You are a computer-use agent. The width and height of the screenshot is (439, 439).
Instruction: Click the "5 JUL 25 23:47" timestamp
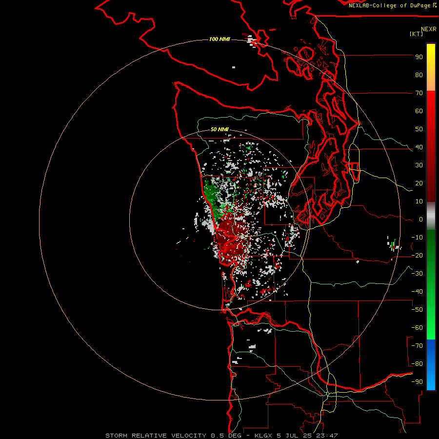coord(307,436)
